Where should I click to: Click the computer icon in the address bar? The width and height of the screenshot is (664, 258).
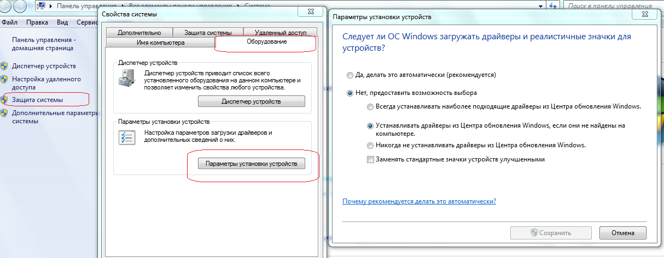click(x=42, y=5)
